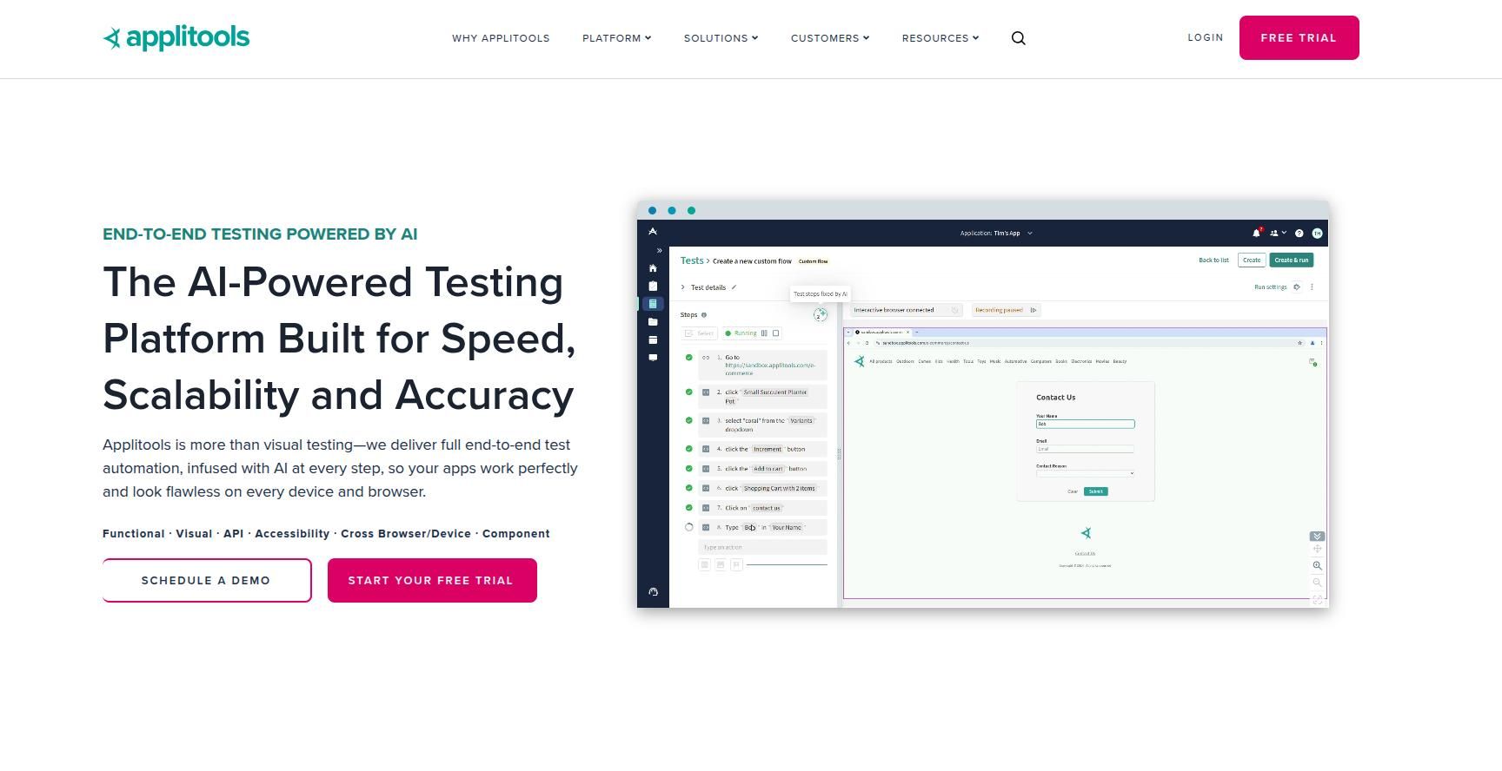1502x771 pixels.
Task: Select the highlighted tests icon in the demo sidebar
Action: pos(653,304)
